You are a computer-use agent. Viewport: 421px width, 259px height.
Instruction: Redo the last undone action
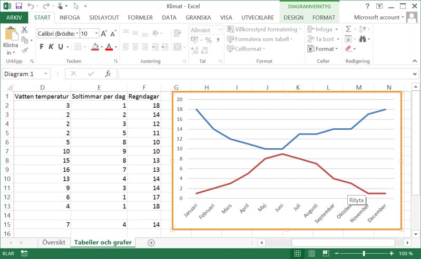coord(46,6)
